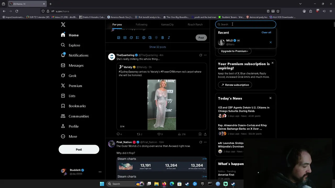Schedule the post with the calendar icon
Viewport: 335px width, 188px height.
click(x=150, y=38)
